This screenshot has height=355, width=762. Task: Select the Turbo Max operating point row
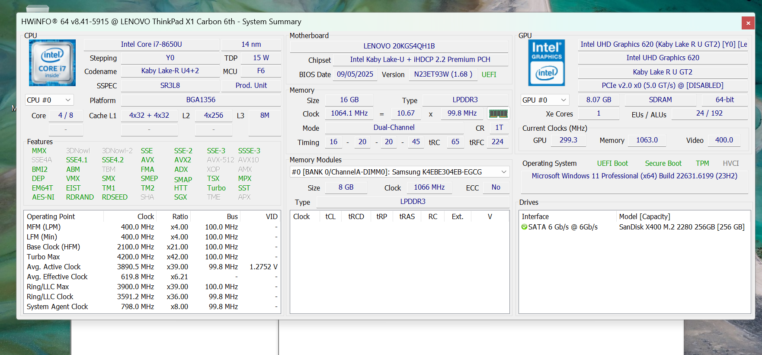152,257
